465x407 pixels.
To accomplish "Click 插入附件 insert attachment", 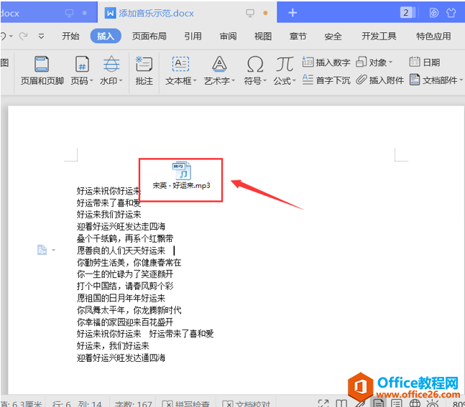I will point(380,80).
